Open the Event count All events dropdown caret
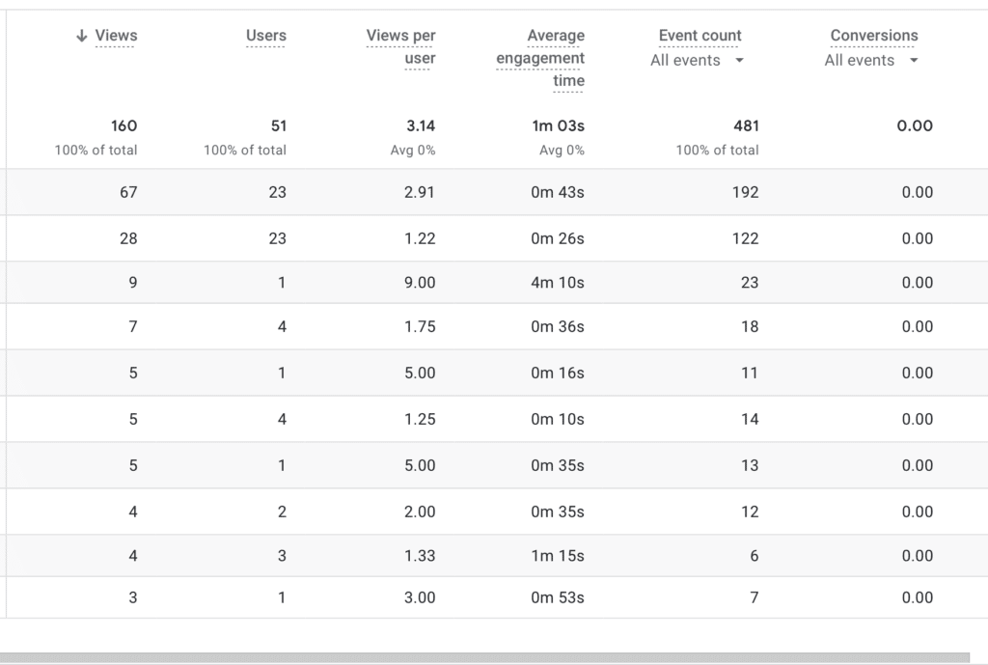Screen dimensions: 988x665 tap(738, 60)
